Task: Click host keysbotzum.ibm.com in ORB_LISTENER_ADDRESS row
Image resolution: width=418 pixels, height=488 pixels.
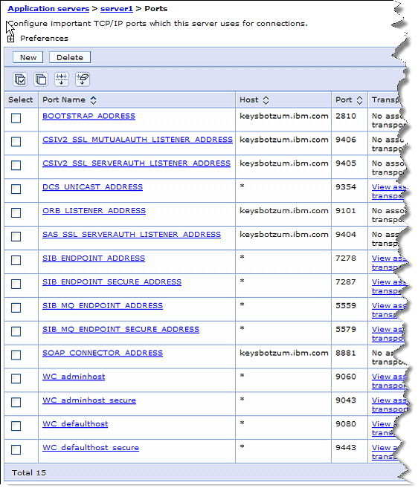Action: click(284, 211)
